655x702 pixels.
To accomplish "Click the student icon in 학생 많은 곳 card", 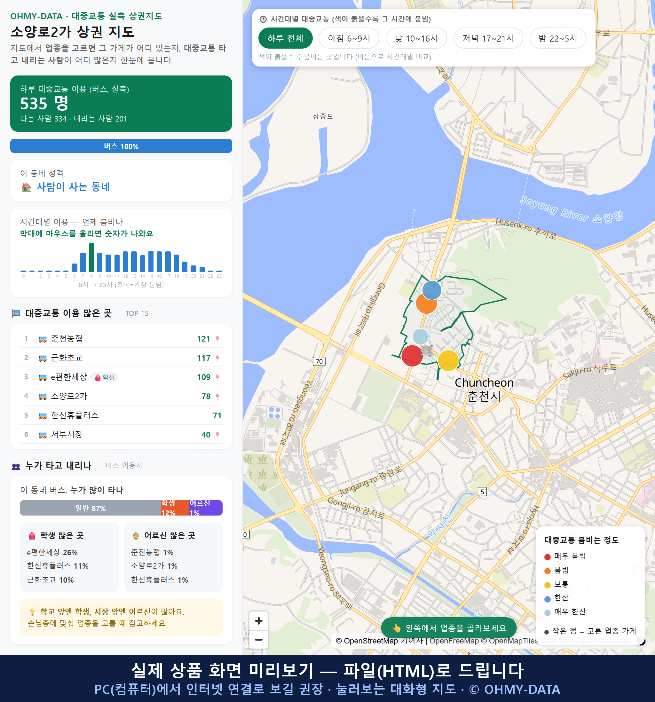I will pyautogui.click(x=32, y=536).
